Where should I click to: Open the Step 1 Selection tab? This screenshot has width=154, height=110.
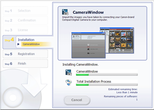click(25, 11)
